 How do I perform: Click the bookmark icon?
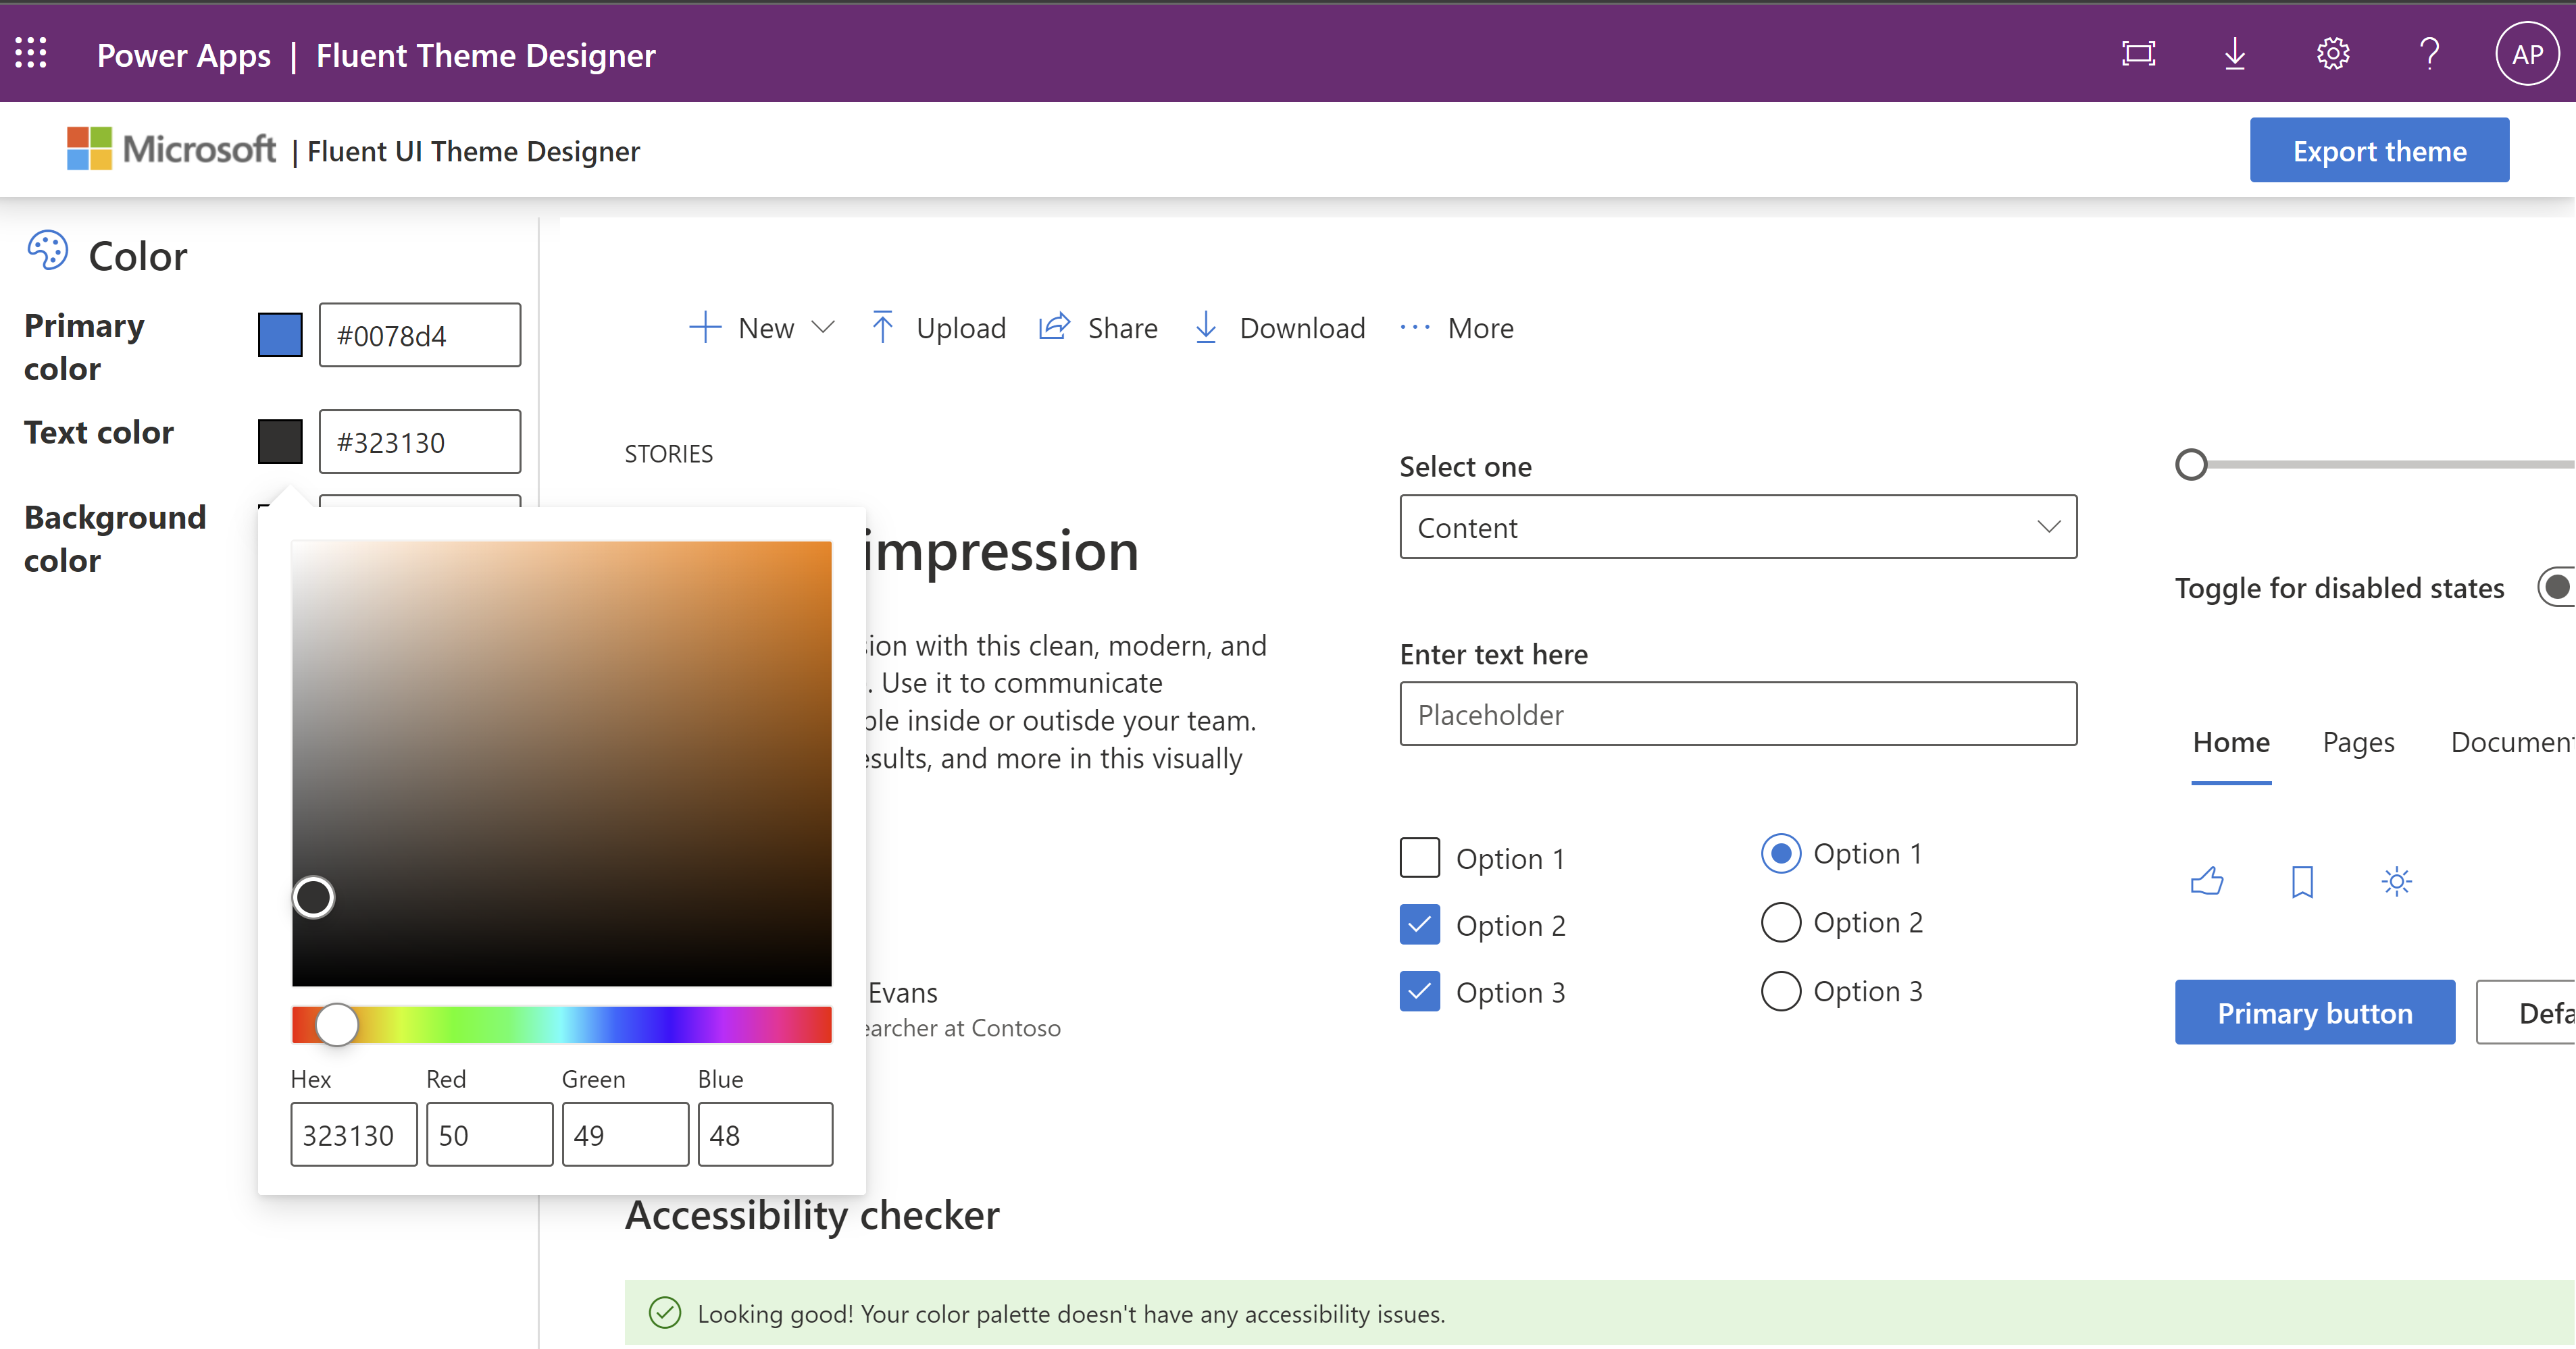(x=2302, y=881)
